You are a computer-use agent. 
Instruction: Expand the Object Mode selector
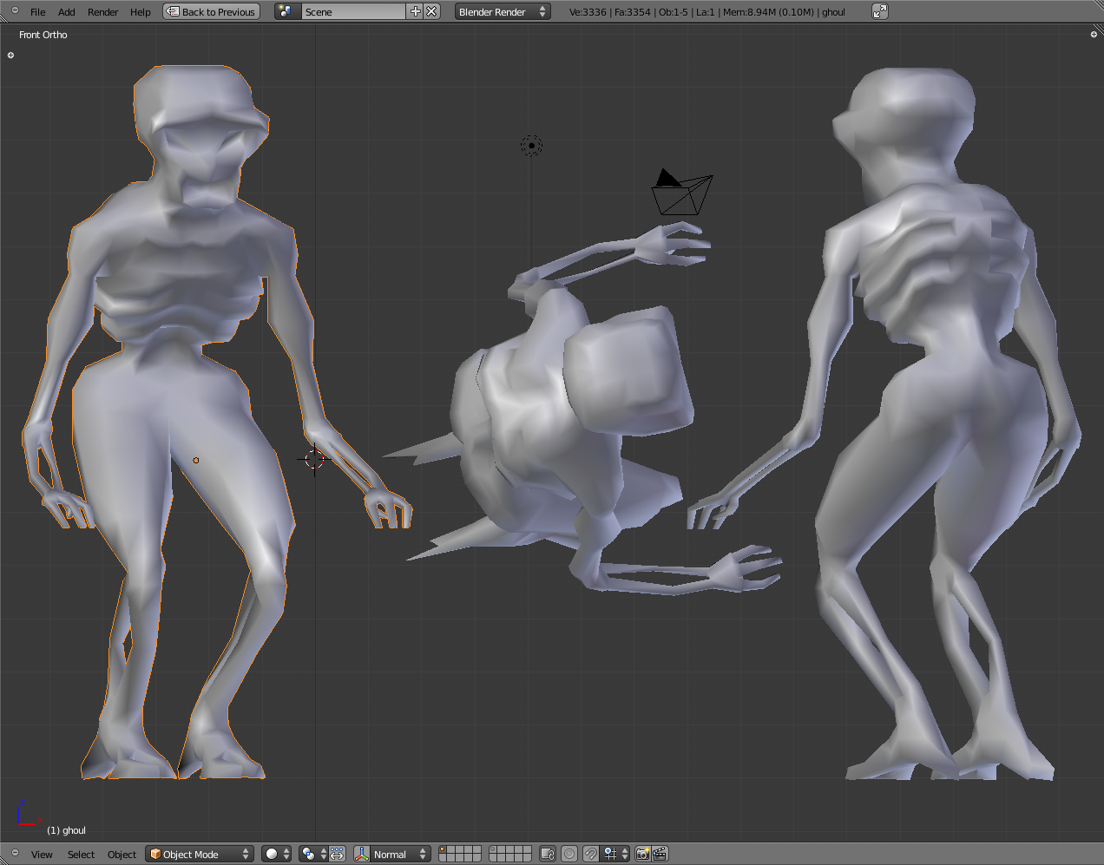pyautogui.click(x=199, y=855)
